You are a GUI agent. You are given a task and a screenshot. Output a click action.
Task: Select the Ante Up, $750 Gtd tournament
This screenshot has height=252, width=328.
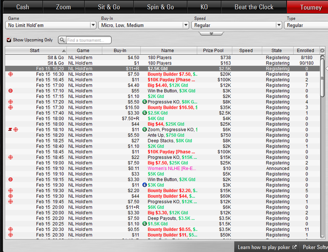(162, 135)
